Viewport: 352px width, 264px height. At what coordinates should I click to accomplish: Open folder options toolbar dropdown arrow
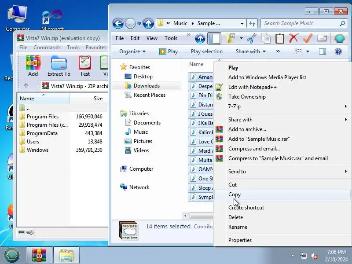click(241, 38)
